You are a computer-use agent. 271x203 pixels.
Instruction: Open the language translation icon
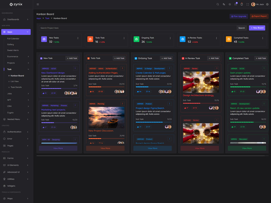tap(224, 4)
